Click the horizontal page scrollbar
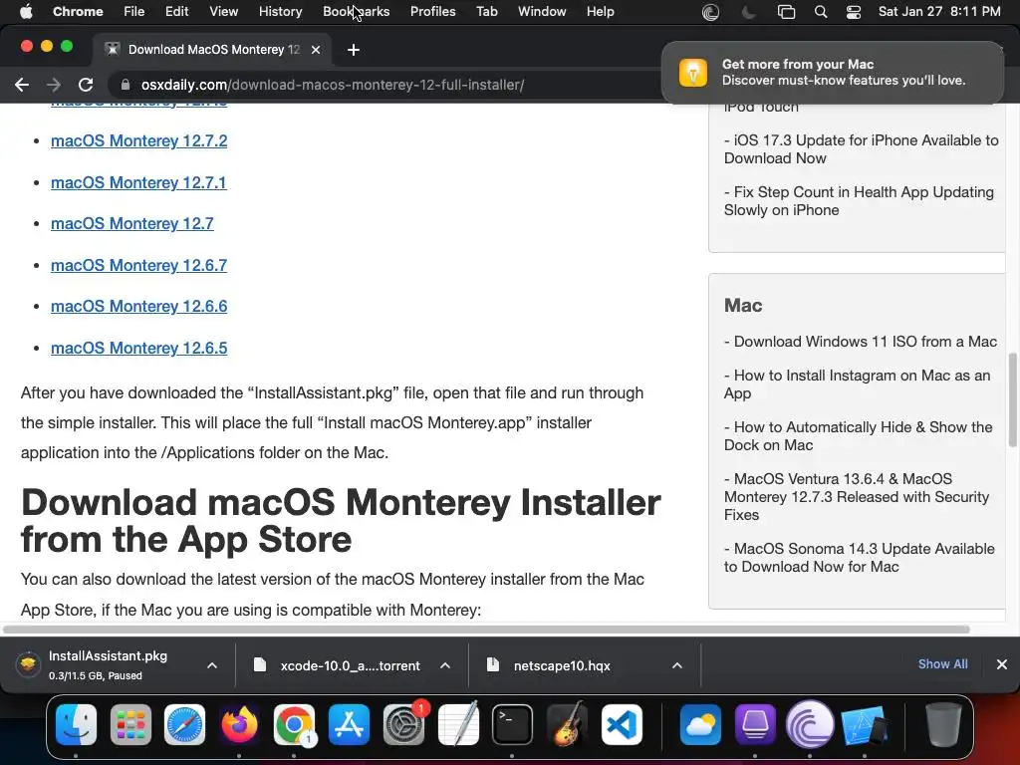The width and height of the screenshot is (1020, 765). tap(486, 630)
